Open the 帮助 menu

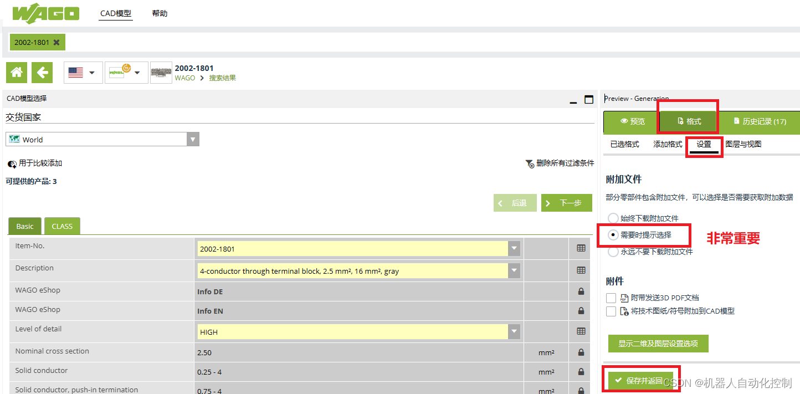160,13
